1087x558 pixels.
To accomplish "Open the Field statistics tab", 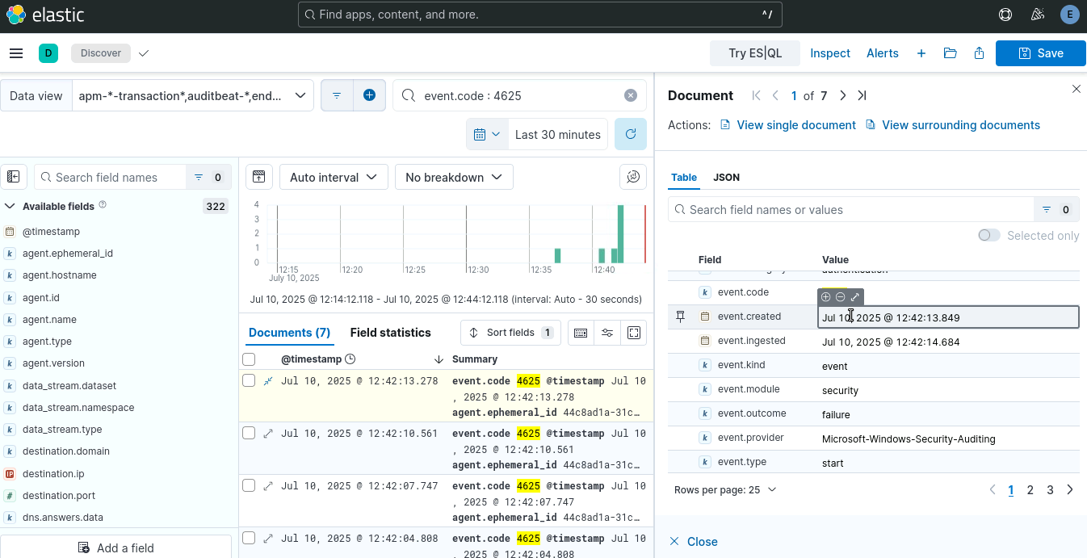I will 390,332.
